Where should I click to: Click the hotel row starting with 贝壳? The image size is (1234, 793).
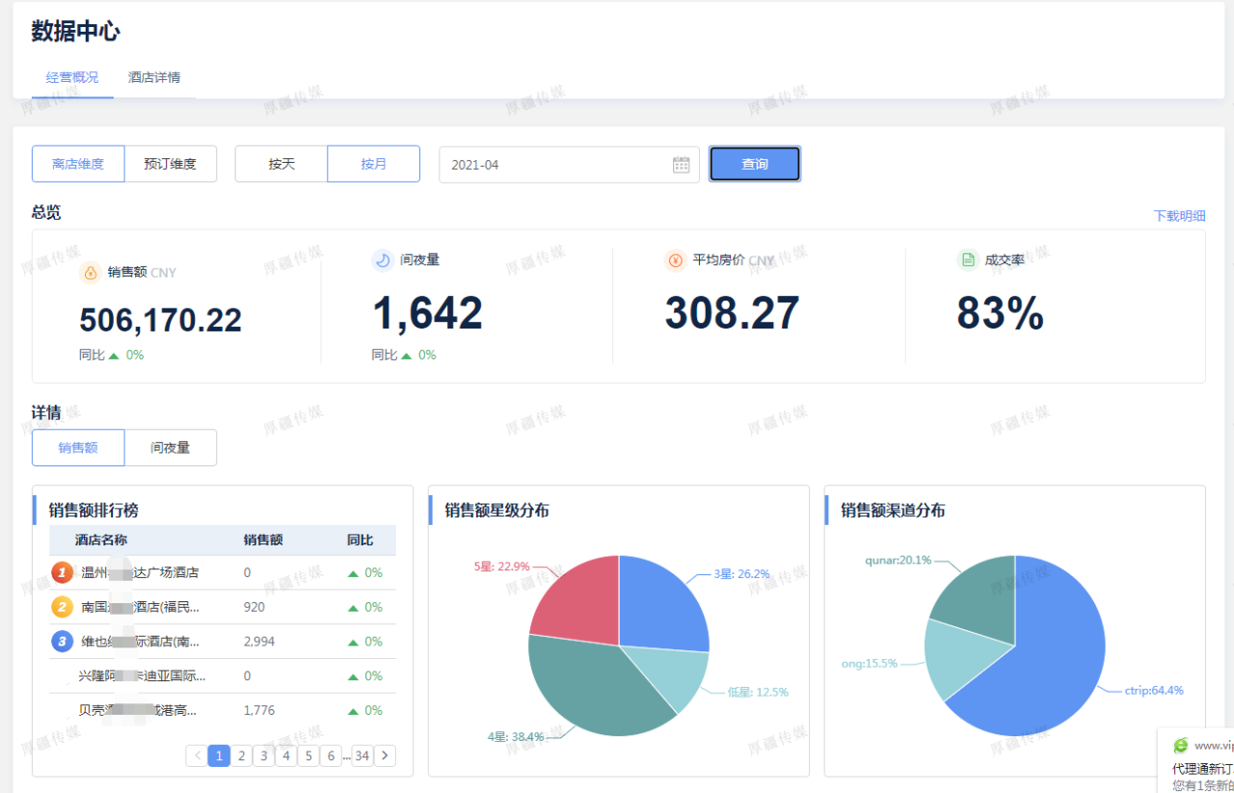[x=223, y=711]
